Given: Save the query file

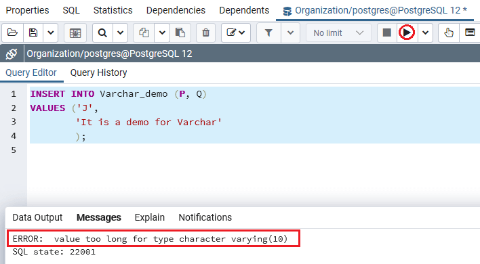Looking at the screenshot, I should (33, 32).
